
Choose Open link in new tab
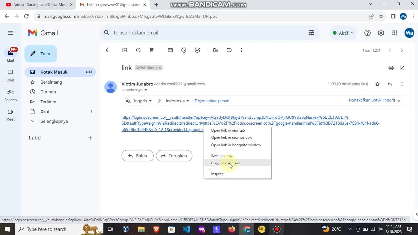click(x=237, y=130)
